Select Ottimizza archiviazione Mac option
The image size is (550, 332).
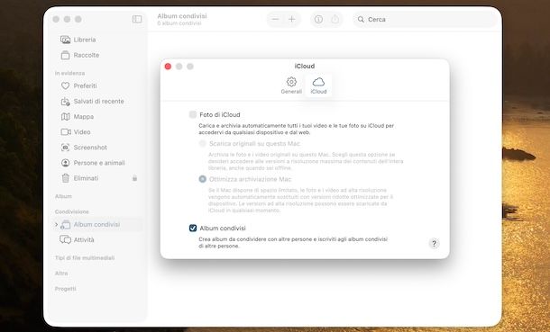point(202,179)
